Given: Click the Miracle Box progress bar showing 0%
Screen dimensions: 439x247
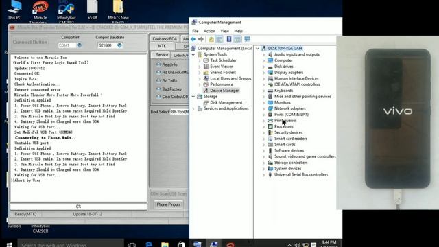Looking at the screenshot, I should click(x=78, y=207).
